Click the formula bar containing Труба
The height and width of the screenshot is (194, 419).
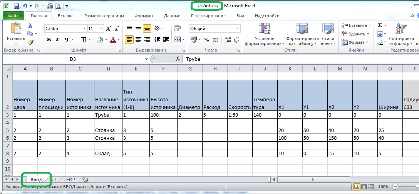click(301, 59)
